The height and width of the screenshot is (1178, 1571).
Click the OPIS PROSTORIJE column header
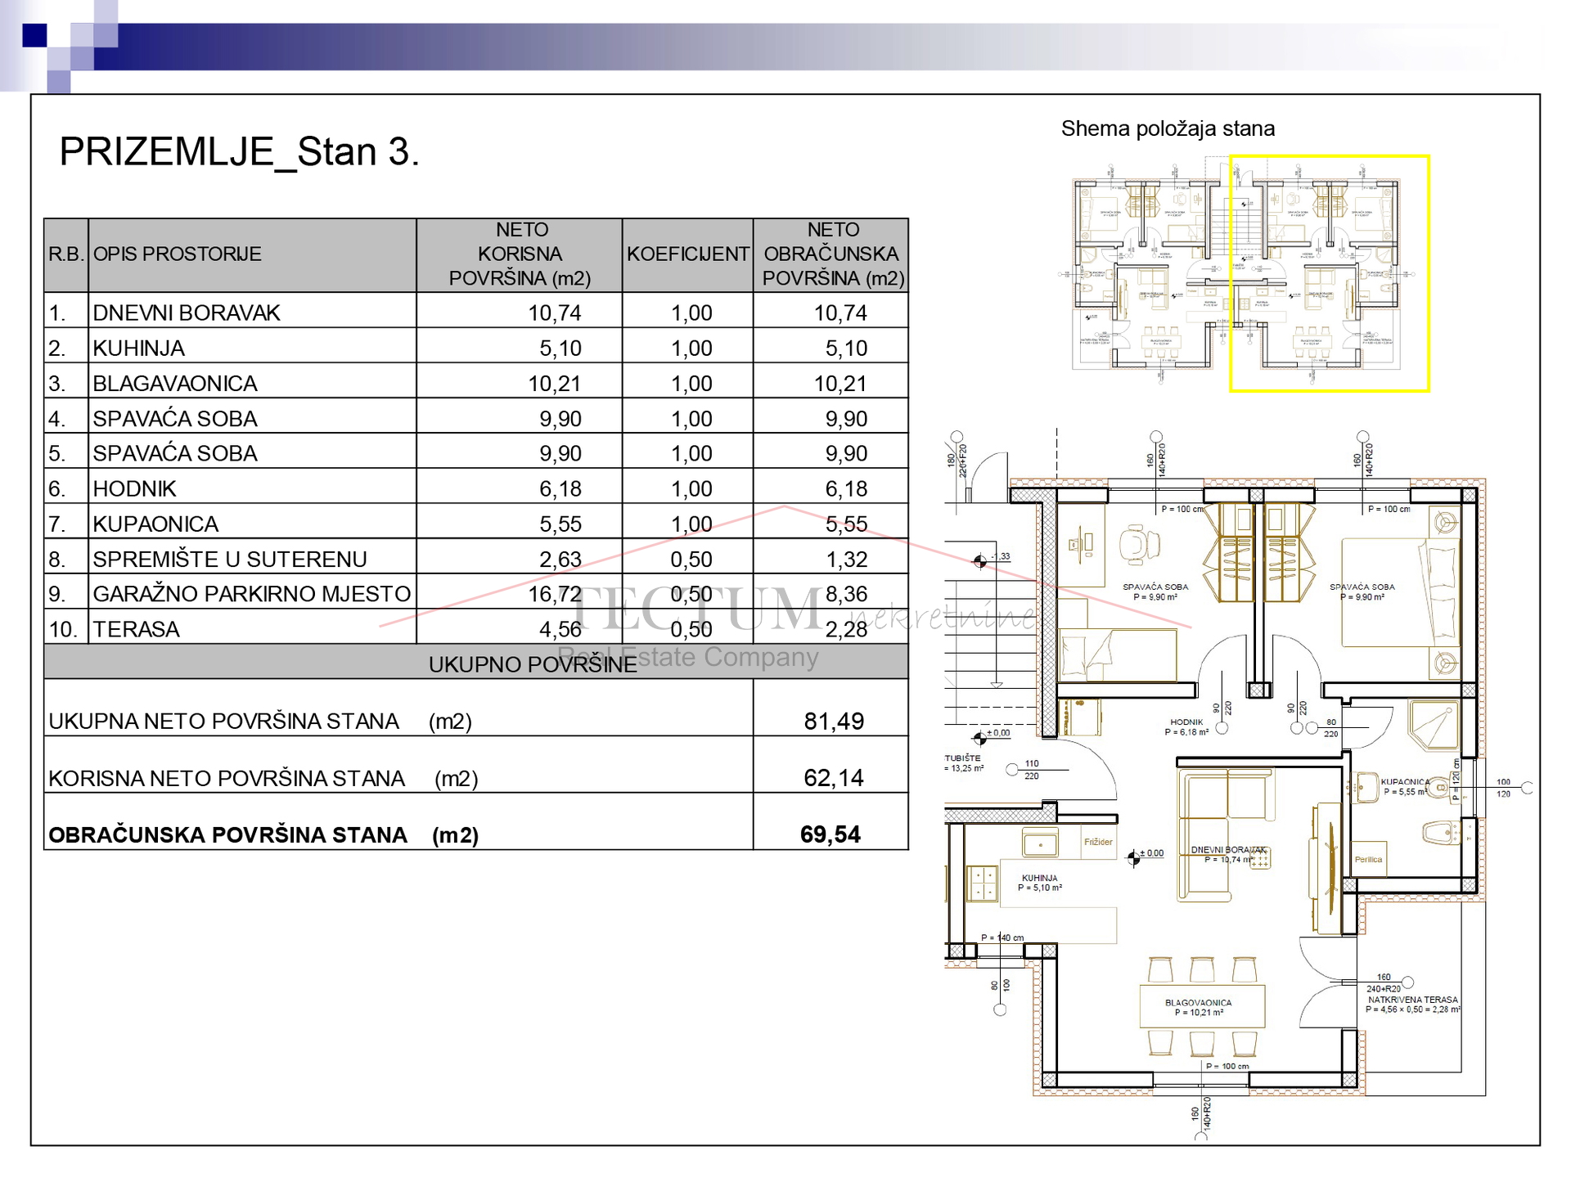click(x=178, y=254)
